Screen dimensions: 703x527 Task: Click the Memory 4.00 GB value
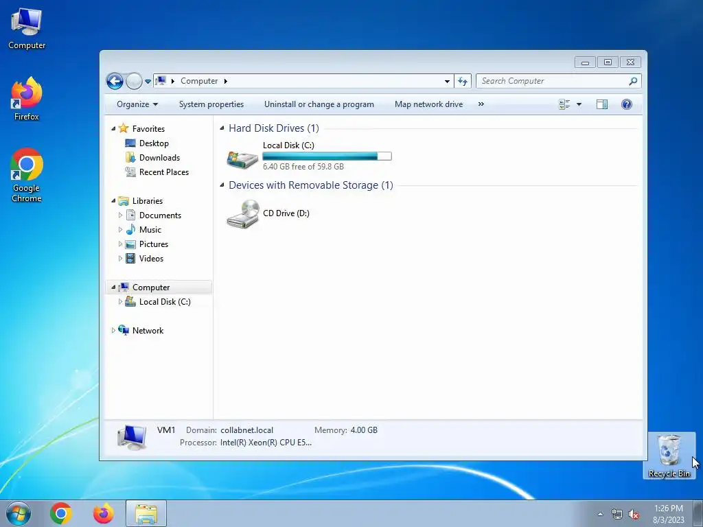point(364,430)
